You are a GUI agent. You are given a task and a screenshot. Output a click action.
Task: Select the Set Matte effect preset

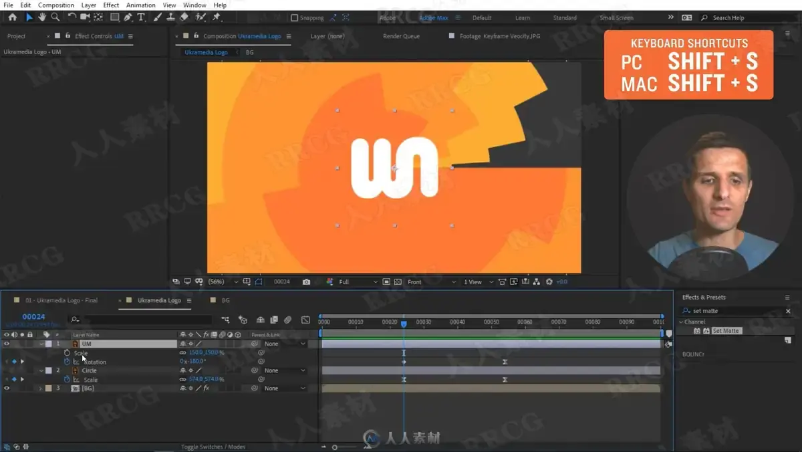point(726,331)
